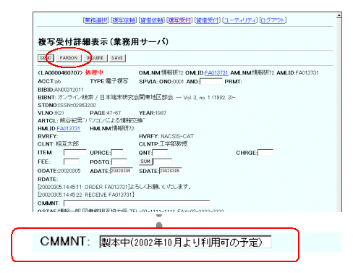Screen dimensions: 353x273
Task: Click the SEND button
Action: [46, 58]
